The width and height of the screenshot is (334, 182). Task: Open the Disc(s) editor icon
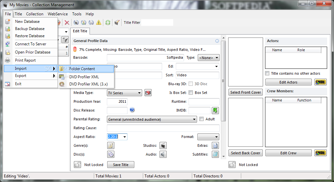pyautogui.click(x=111, y=154)
